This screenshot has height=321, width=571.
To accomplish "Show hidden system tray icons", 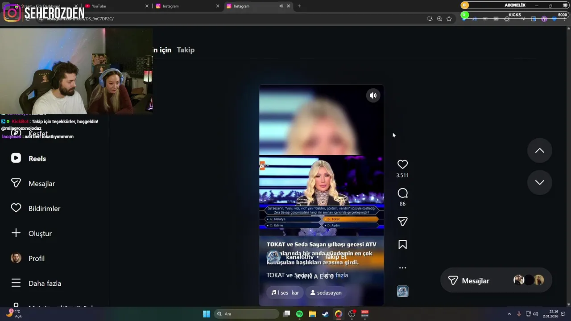I will 509,314.
